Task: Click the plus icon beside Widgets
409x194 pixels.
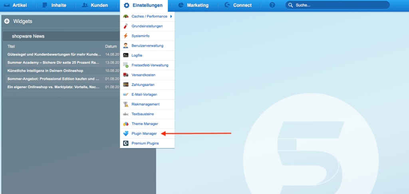Action: [7, 22]
